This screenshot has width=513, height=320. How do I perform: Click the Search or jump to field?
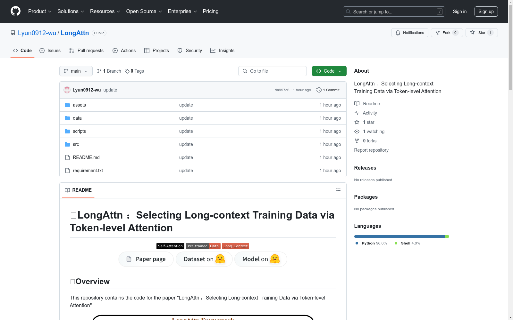(394, 12)
